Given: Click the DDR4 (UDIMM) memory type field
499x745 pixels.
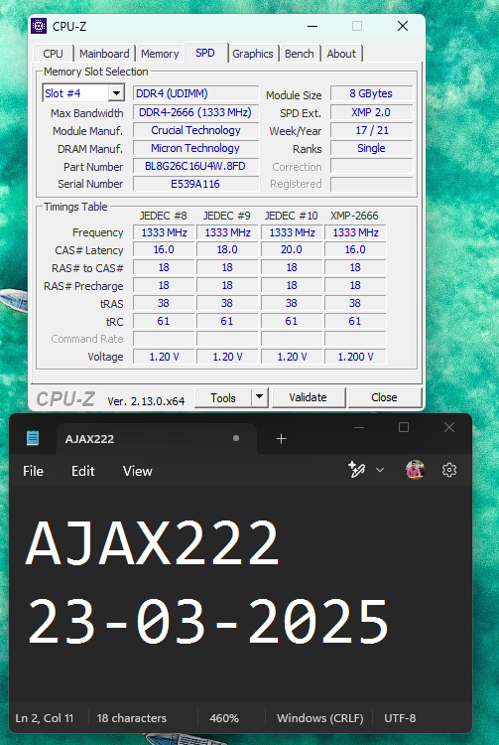Looking at the screenshot, I should [x=195, y=93].
